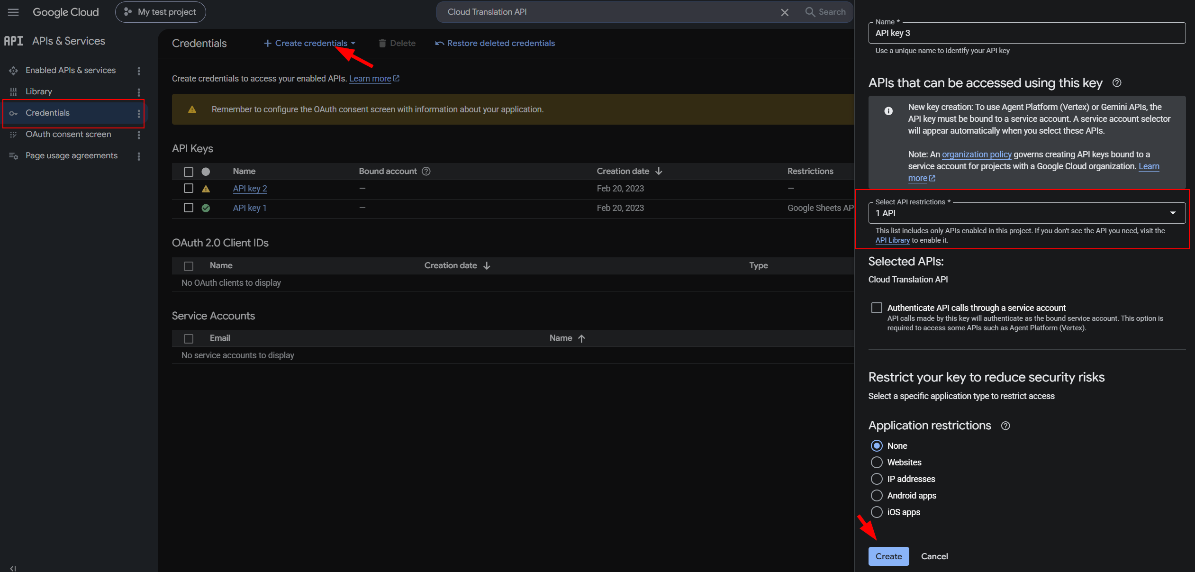Image resolution: width=1195 pixels, height=572 pixels.
Task: Click help icon beside Application restrictions
Action: tap(1005, 426)
